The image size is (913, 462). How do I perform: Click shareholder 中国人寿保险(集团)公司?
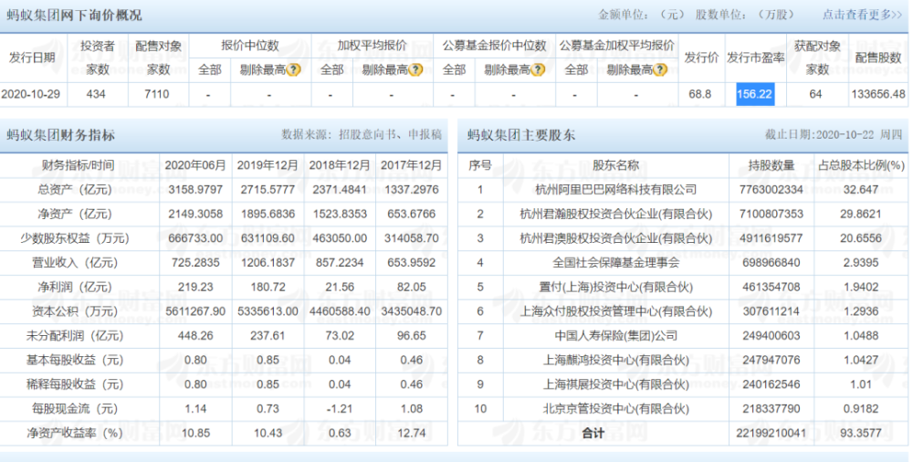pyautogui.click(x=615, y=336)
